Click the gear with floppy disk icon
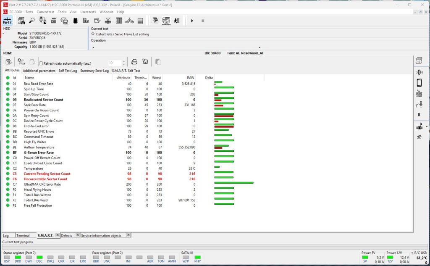This screenshot has height=266, width=430. coord(64,21)
